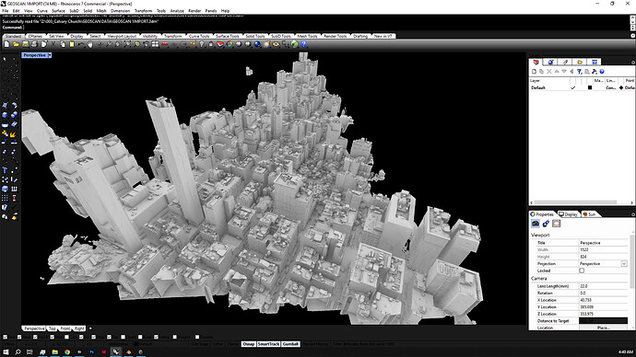Viewport: 636px width, 357px height.
Task: Click the Cut scissors icon
Action: (x=53, y=44)
